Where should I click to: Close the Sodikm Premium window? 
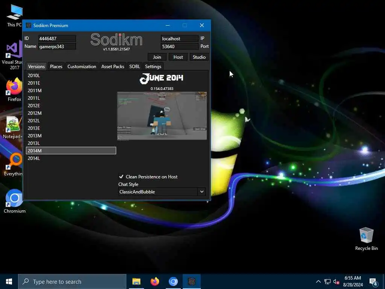click(x=202, y=25)
